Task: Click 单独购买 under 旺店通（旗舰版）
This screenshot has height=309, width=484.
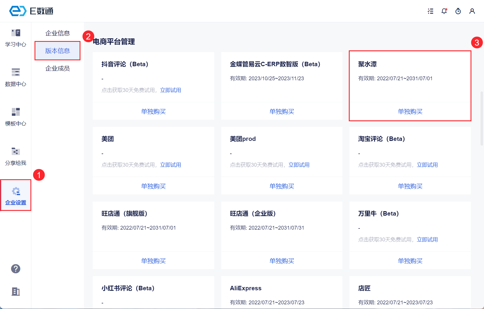Action: click(153, 261)
